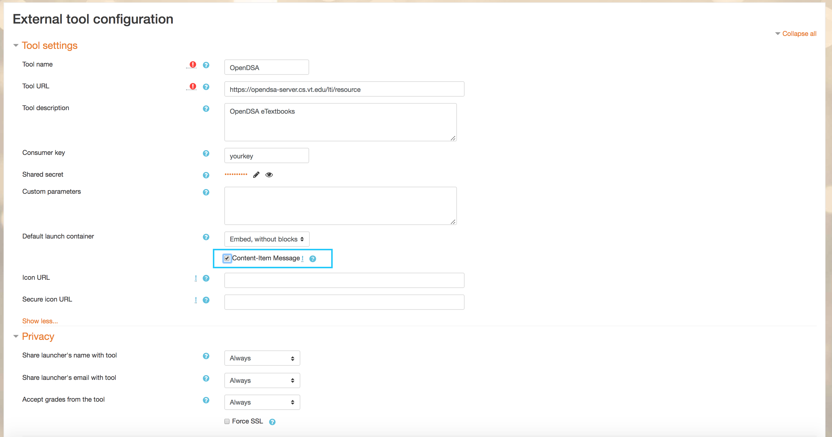Open help for Accept grades from tool
The width and height of the screenshot is (832, 437).
coord(206,400)
